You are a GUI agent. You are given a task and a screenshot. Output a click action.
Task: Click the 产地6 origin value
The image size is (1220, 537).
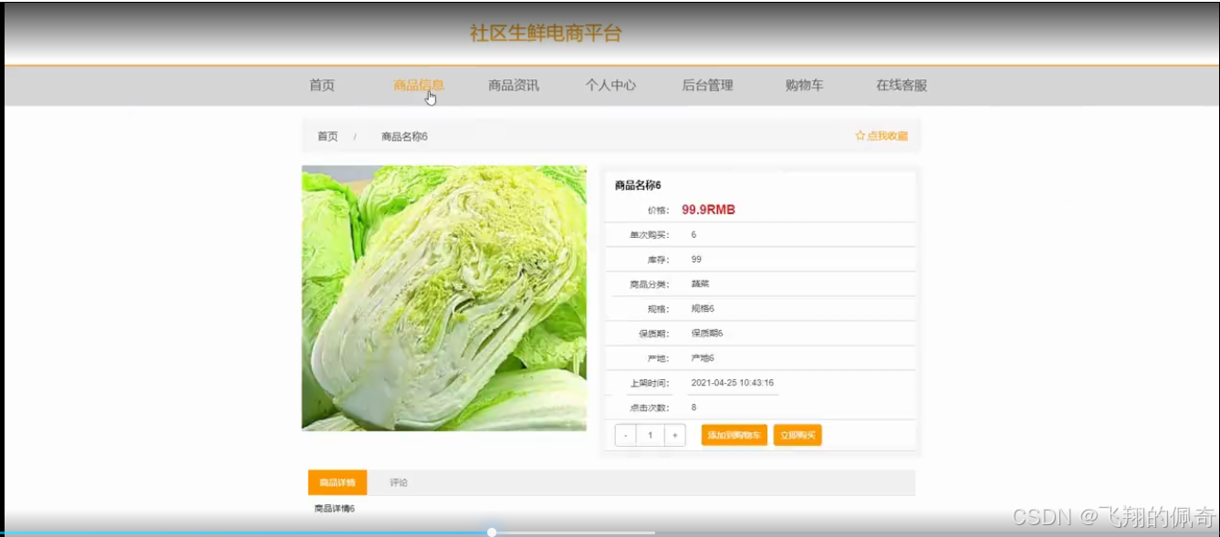[x=703, y=358]
